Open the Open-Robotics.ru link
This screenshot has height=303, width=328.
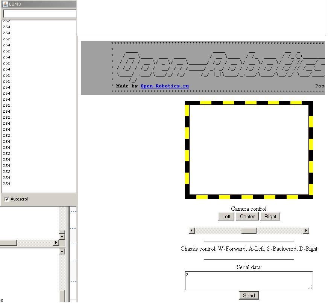click(165, 86)
